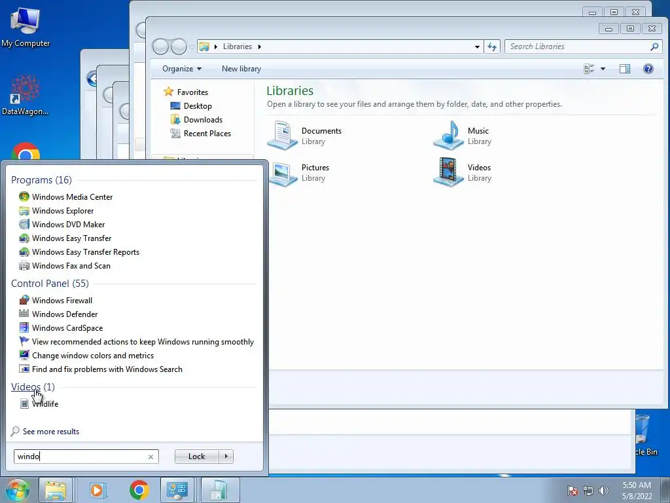670x503 pixels.
Task: Toggle the preview pane button
Action: pos(625,68)
